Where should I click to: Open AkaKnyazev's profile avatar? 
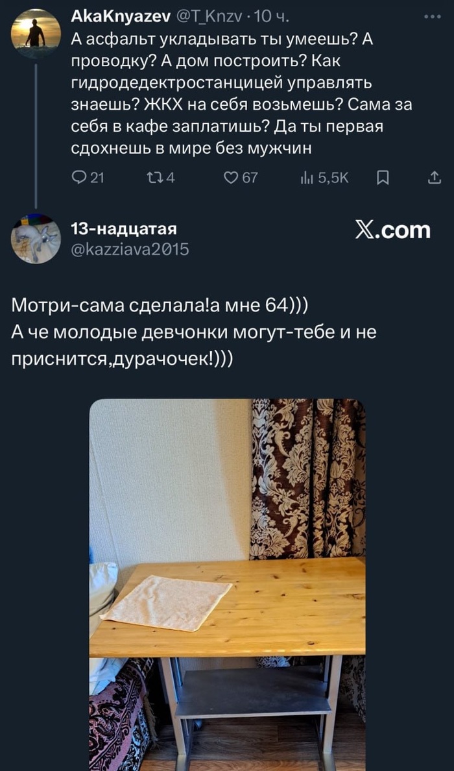click(36, 34)
